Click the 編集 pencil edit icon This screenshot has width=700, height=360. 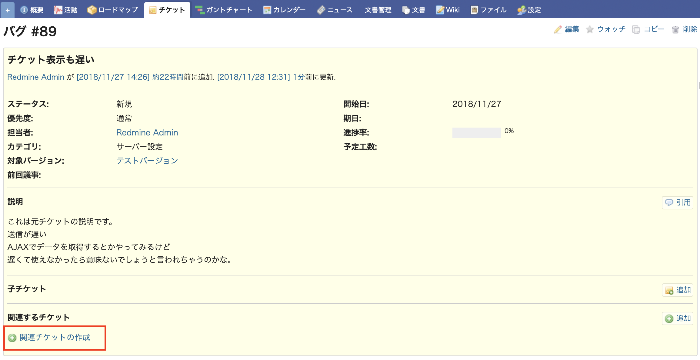click(558, 29)
